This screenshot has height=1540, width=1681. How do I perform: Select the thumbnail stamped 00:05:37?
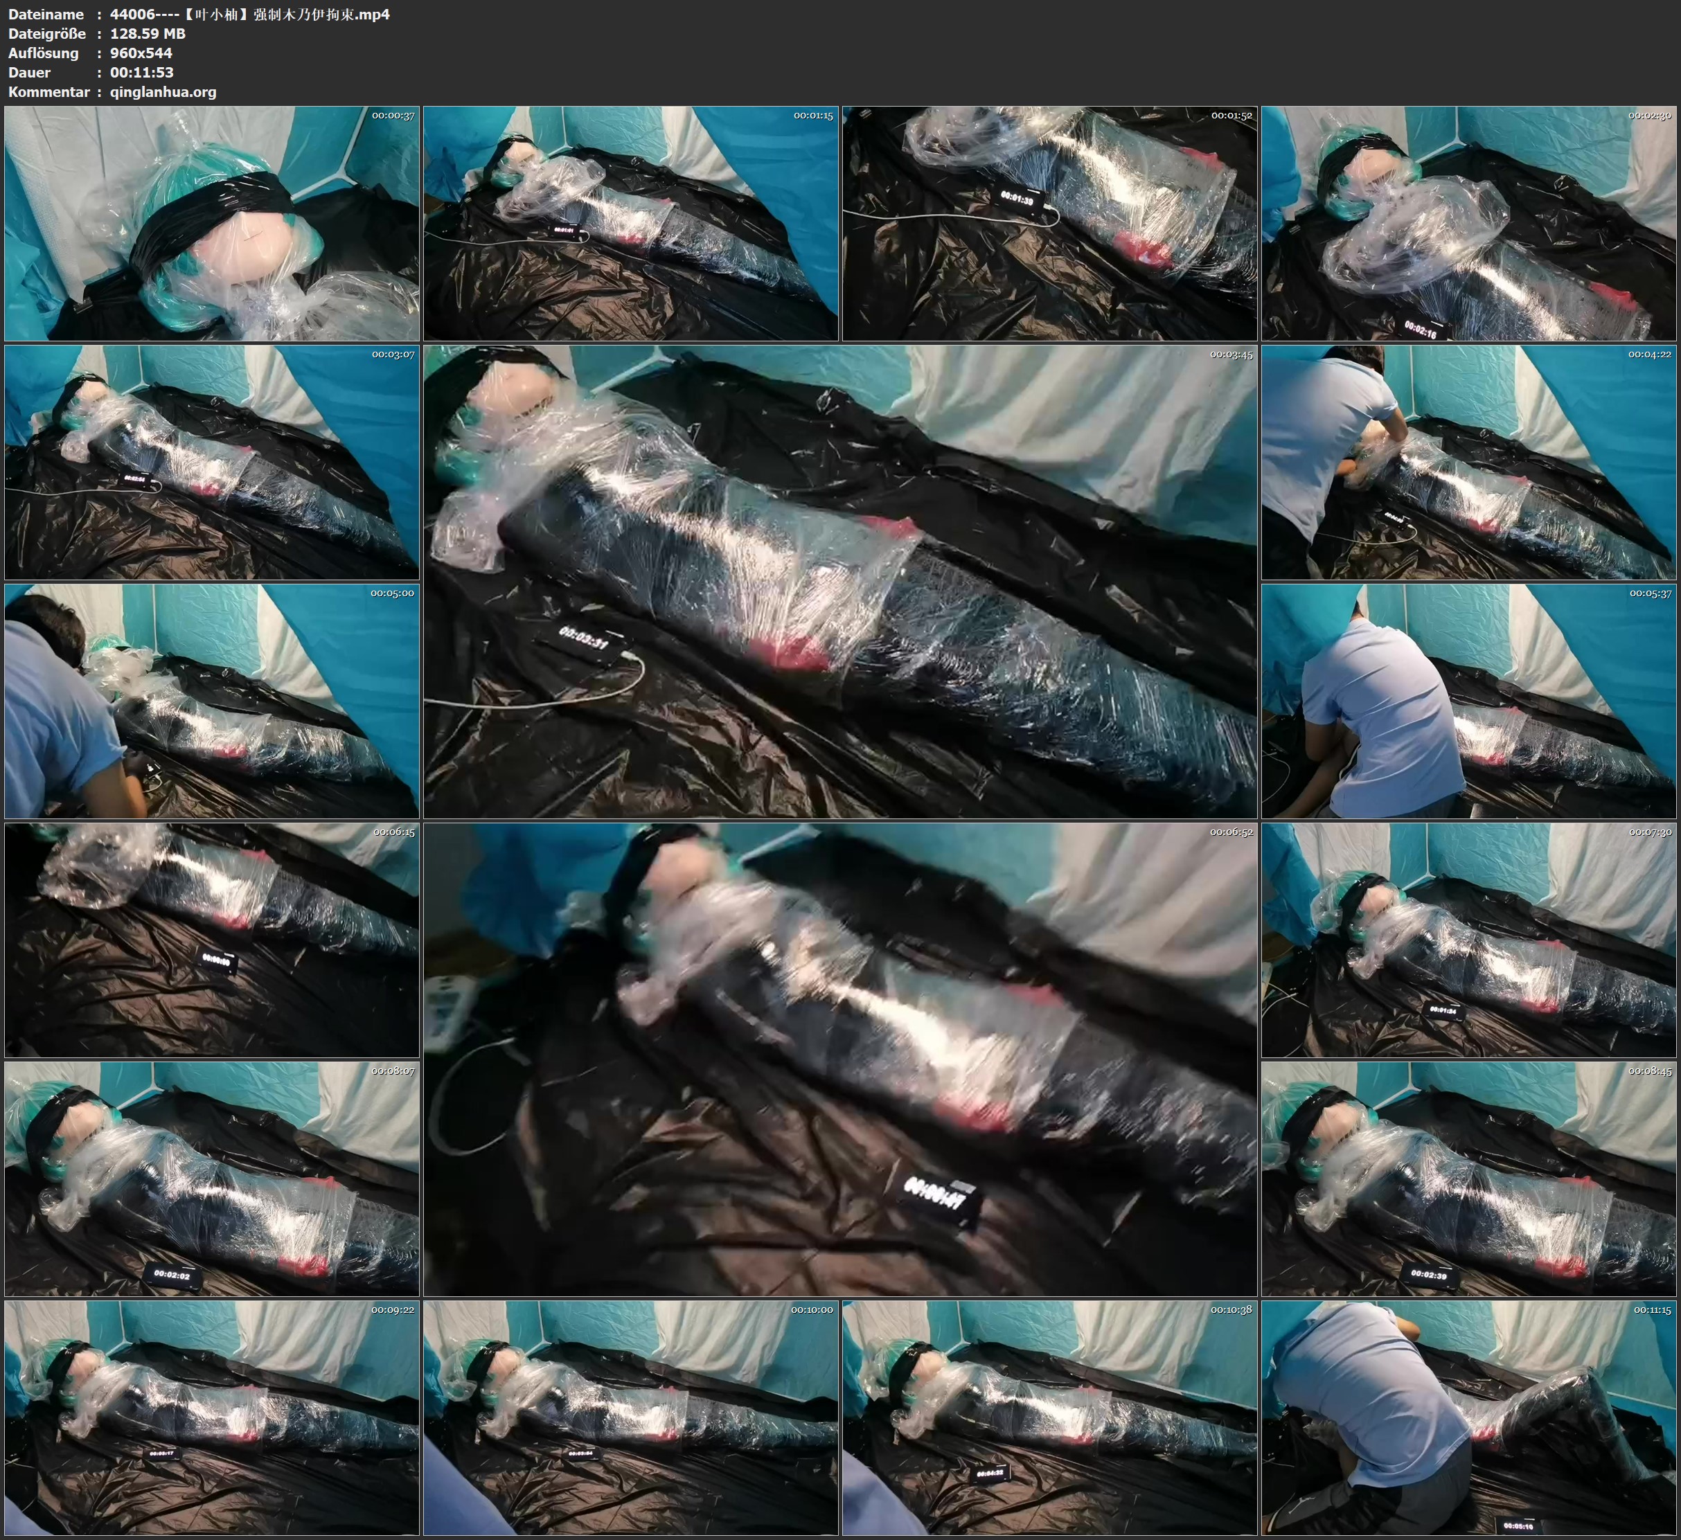pos(1468,701)
